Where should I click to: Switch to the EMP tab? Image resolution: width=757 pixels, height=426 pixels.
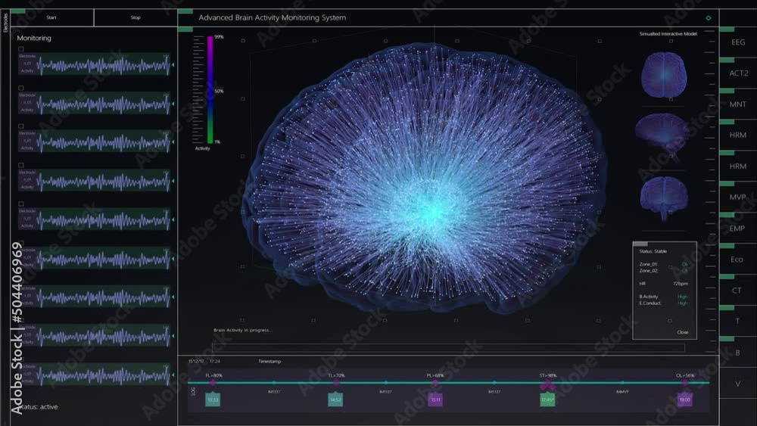[x=737, y=229]
